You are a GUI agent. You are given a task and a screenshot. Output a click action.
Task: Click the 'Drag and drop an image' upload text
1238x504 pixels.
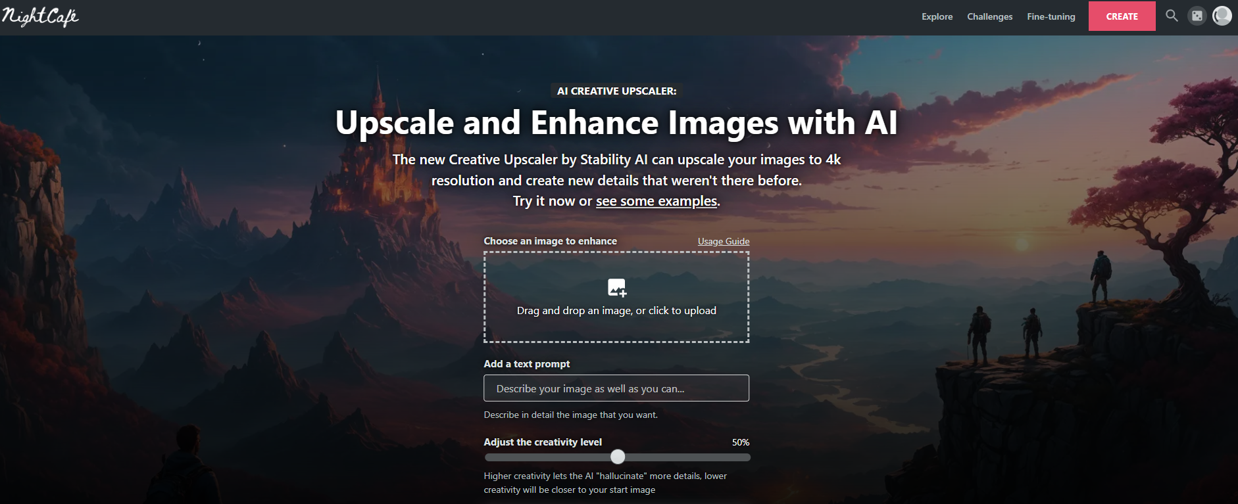(x=616, y=311)
